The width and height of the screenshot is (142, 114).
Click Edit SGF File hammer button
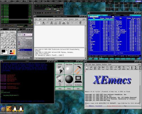pos(78,69)
